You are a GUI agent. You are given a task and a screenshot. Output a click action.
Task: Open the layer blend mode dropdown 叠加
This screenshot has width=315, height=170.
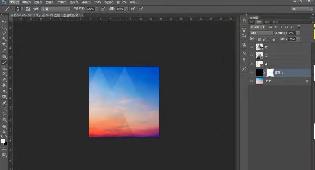point(261,33)
